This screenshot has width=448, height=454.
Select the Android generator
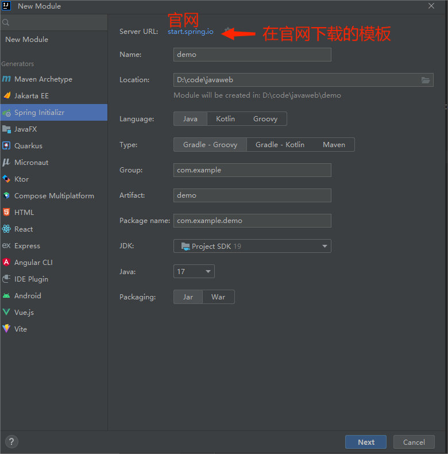pos(54,295)
